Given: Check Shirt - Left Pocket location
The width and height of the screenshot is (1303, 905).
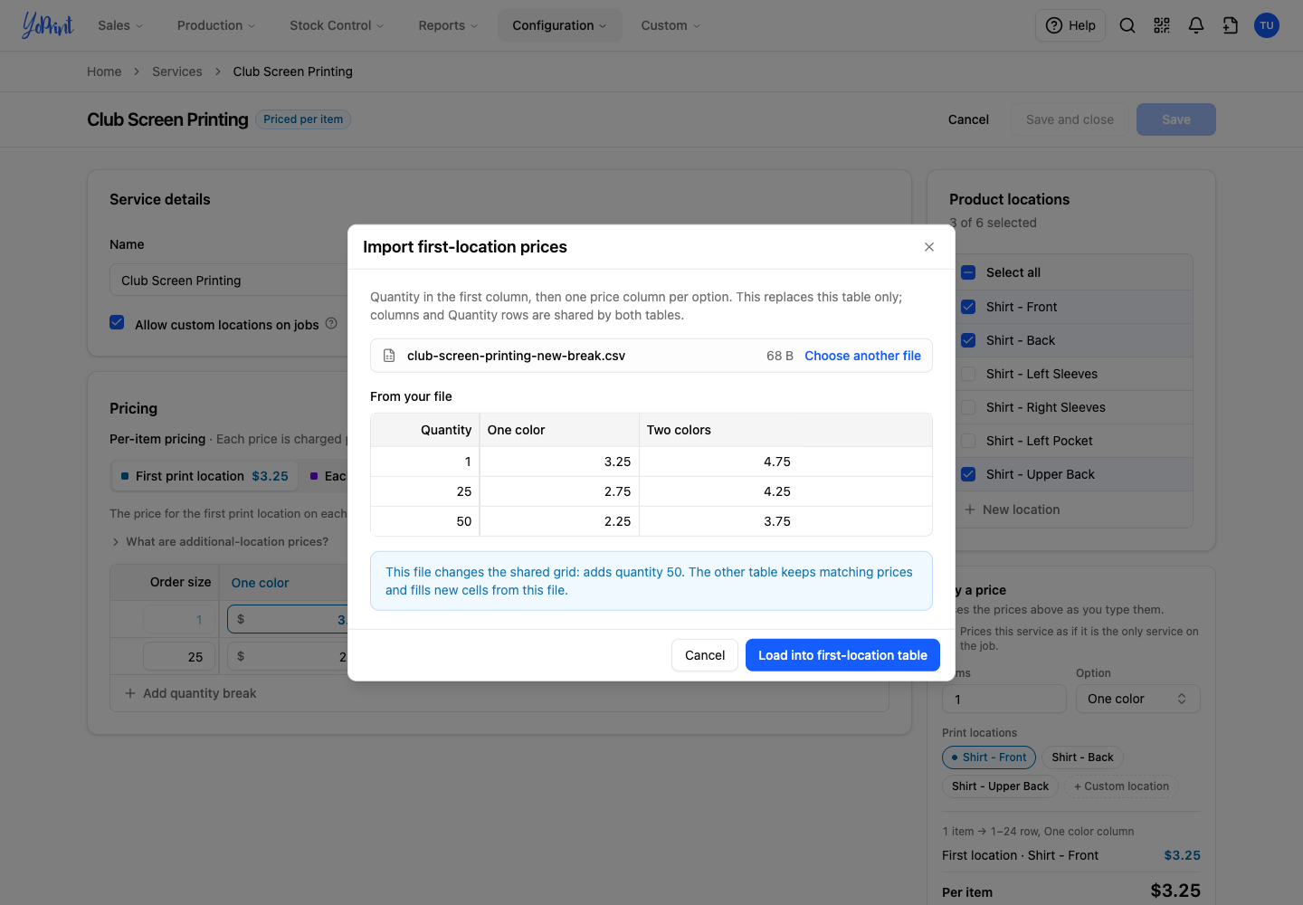Looking at the screenshot, I should point(968,441).
